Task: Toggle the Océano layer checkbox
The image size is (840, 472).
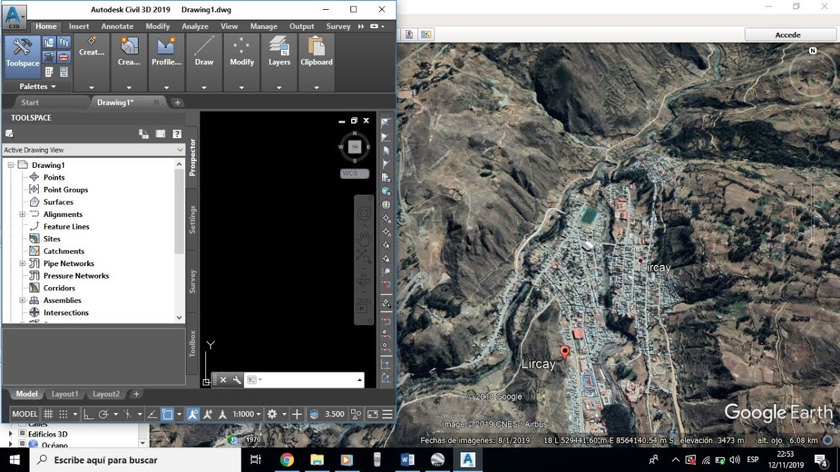Action: 22,444
